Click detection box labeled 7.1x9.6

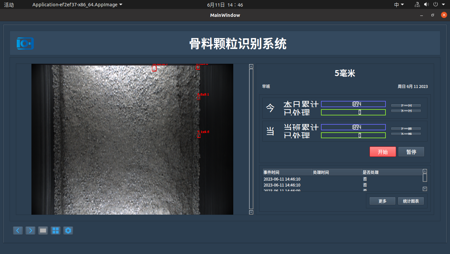[x=199, y=136]
